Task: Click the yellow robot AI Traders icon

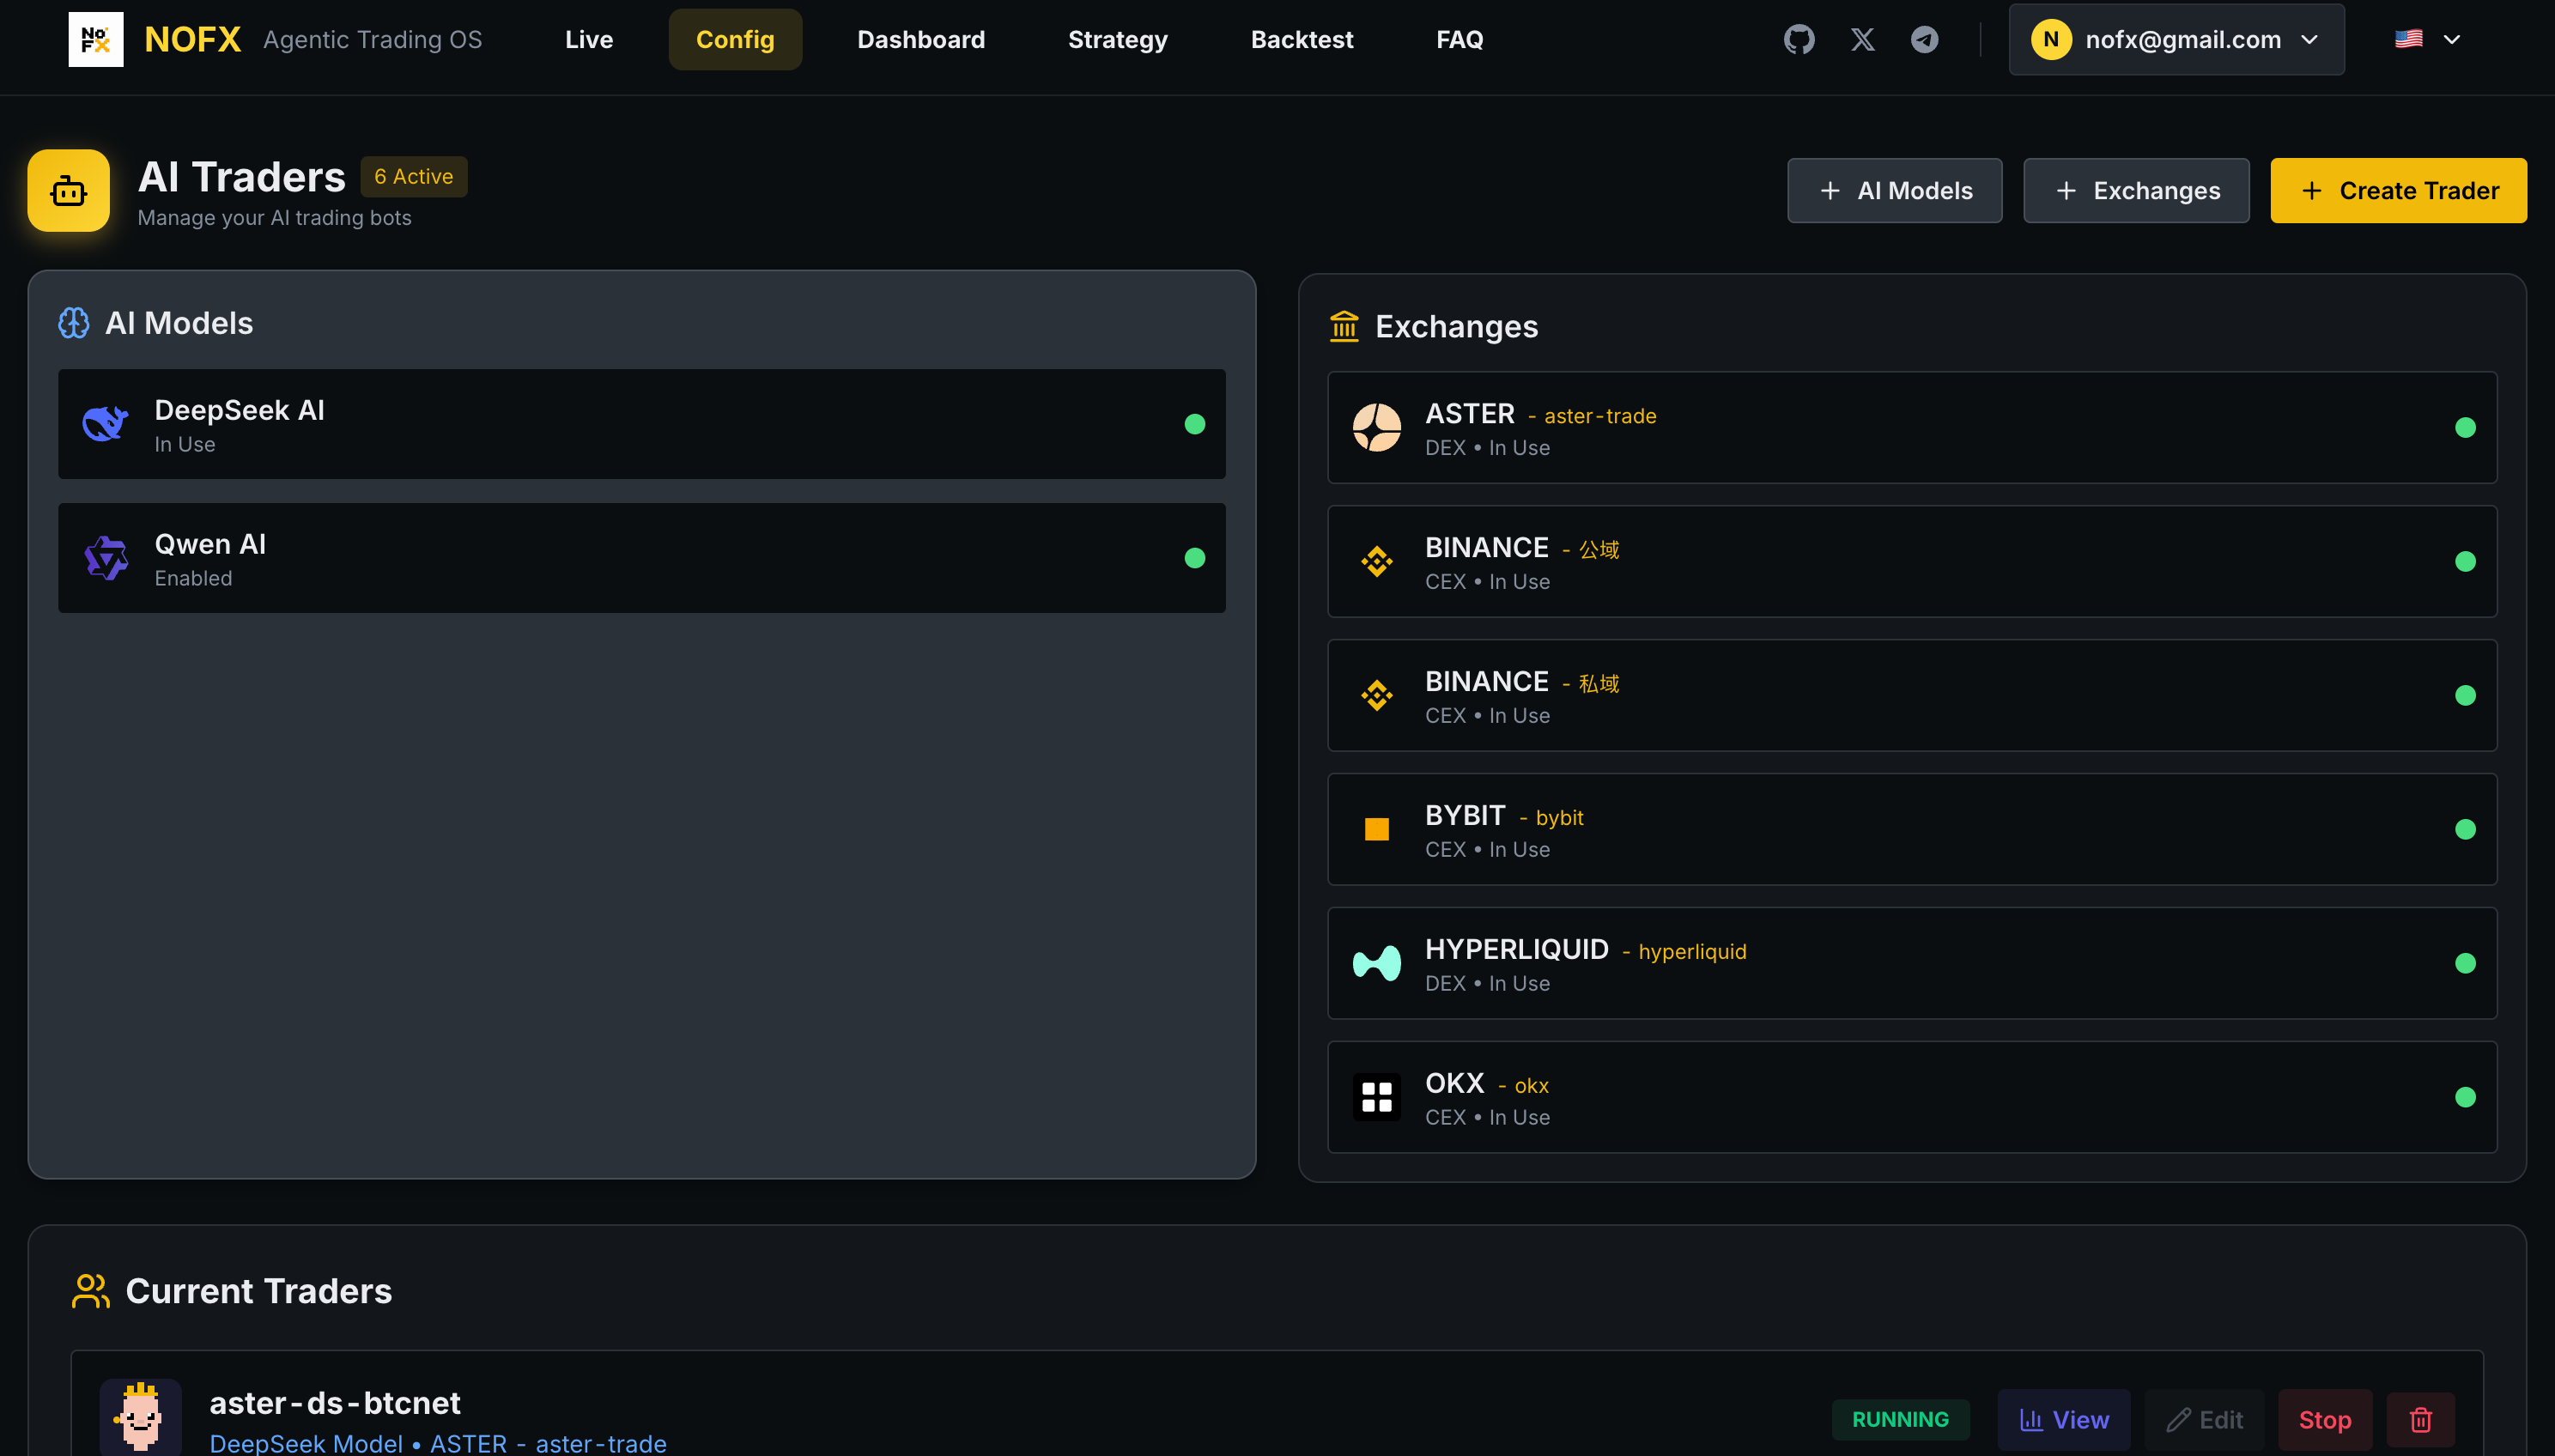Action: pyautogui.click(x=69, y=190)
